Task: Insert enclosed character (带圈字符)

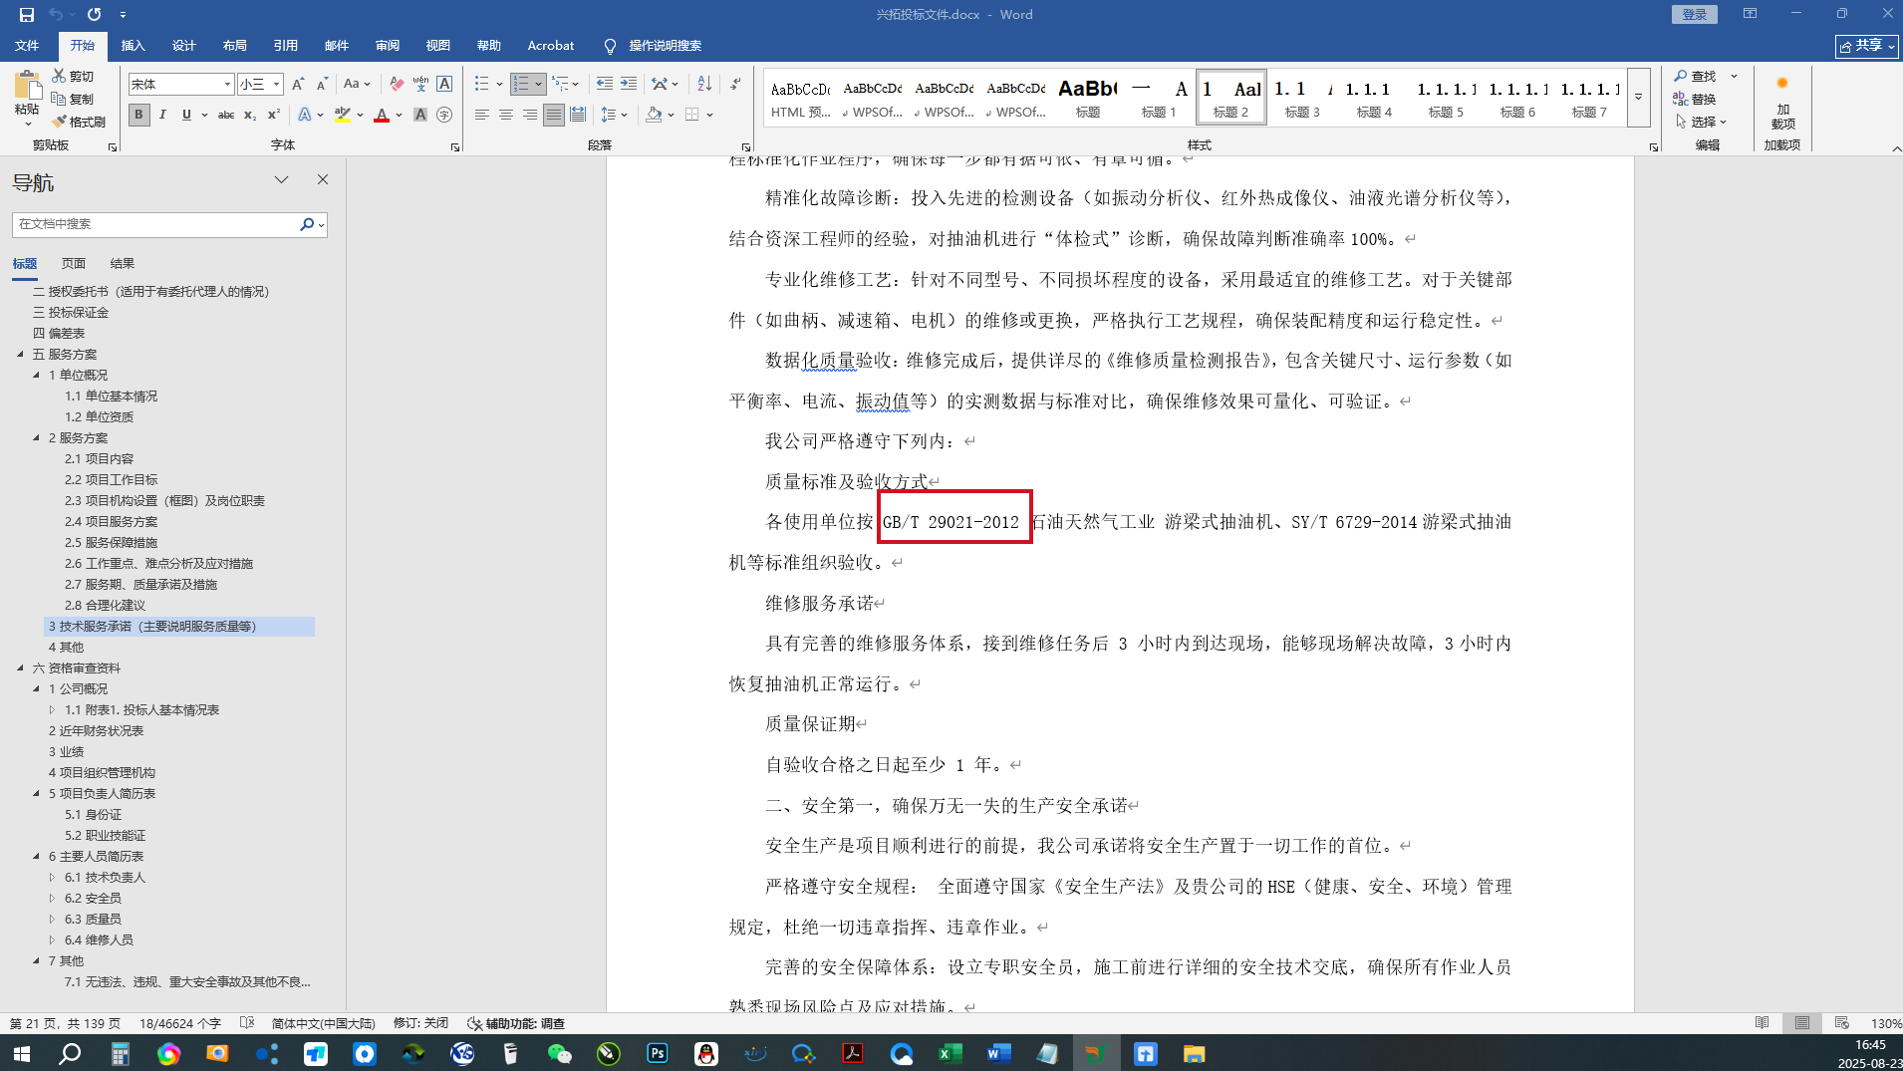Action: (x=444, y=116)
